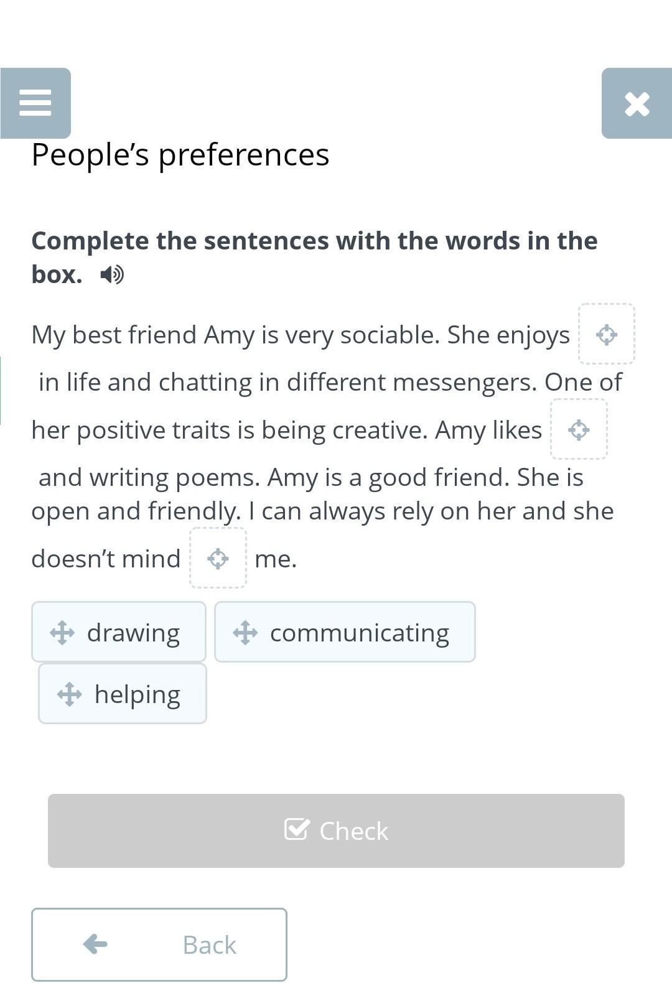Click the move handle icon on 'drawing'
This screenshot has height=983, width=672.
(x=62, y=633)
